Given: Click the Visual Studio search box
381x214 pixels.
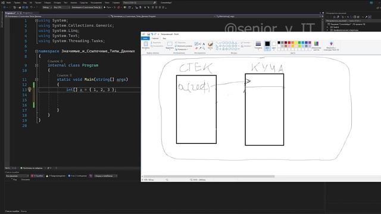Looking at the screenshot, I should click(x=140, y=2).
